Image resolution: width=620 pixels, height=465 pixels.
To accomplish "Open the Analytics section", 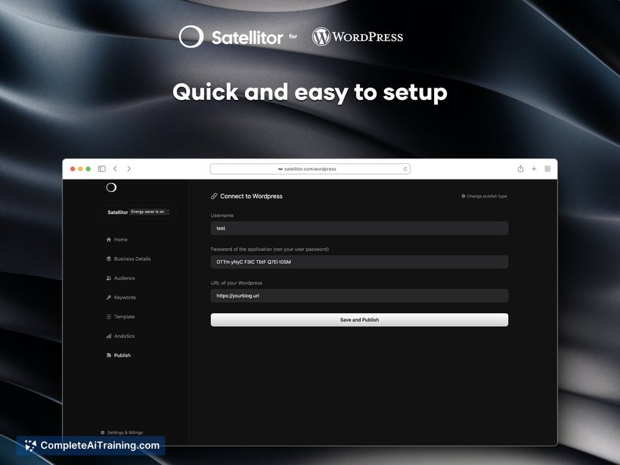I will pyautogui.click(x=121, y=336).
